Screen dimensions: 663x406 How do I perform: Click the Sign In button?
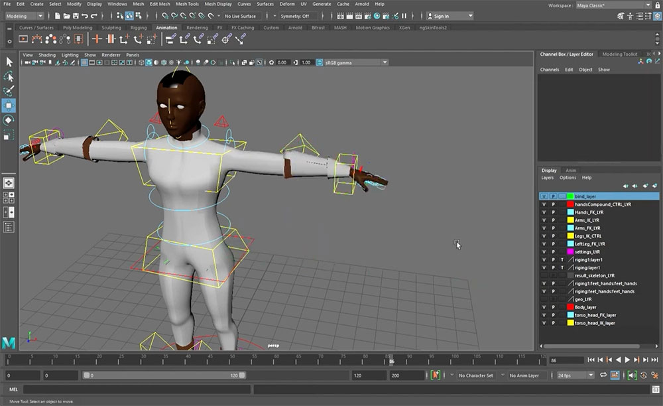[x=442, y=15]
